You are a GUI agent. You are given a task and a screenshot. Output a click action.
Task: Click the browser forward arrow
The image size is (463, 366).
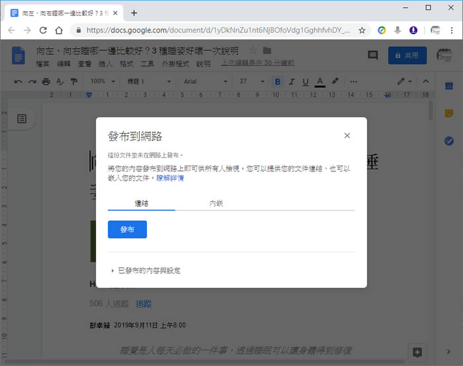27,30
